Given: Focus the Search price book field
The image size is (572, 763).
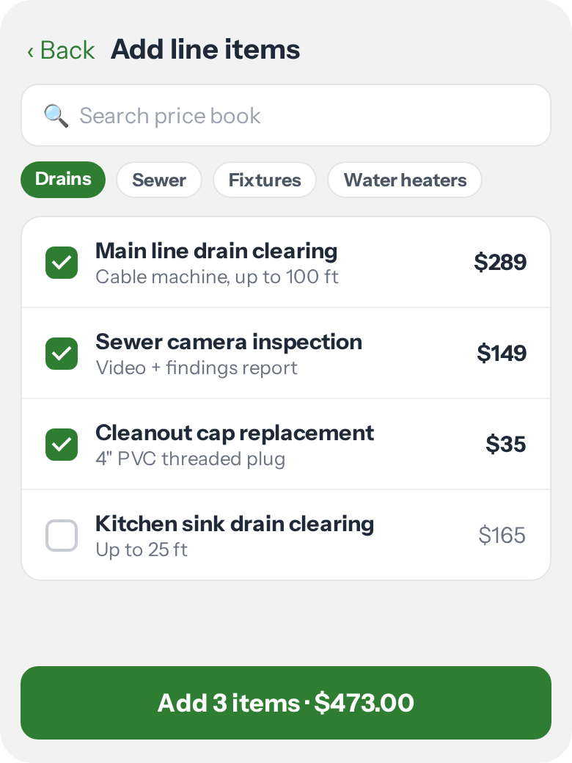Looking at the screenshot, I should coord(286,115).
